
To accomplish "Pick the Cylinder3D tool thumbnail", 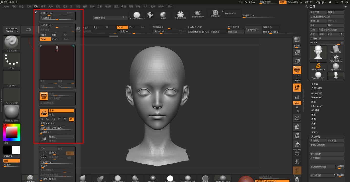I will coord(336,49).
